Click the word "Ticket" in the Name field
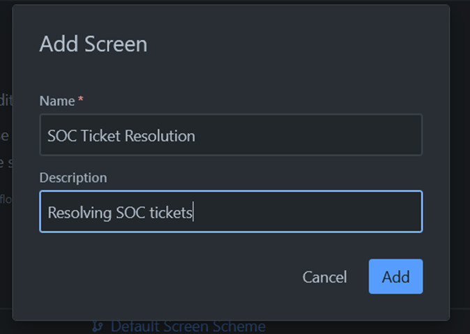Screen dimensions: 470x334 click(x=101, y=136)
